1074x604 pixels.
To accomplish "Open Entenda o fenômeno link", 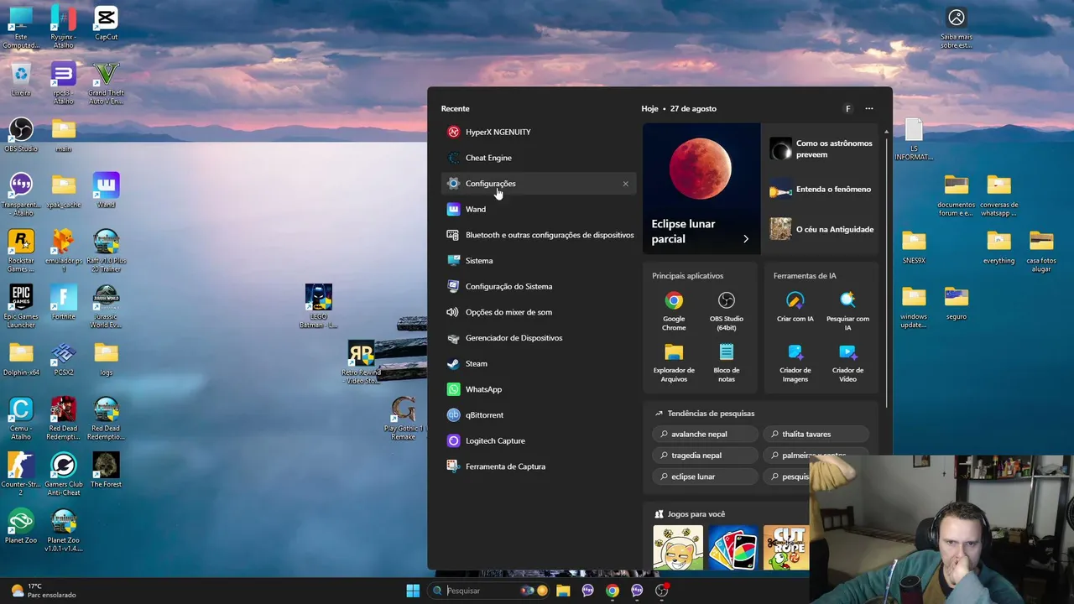I will click(821, 190).
